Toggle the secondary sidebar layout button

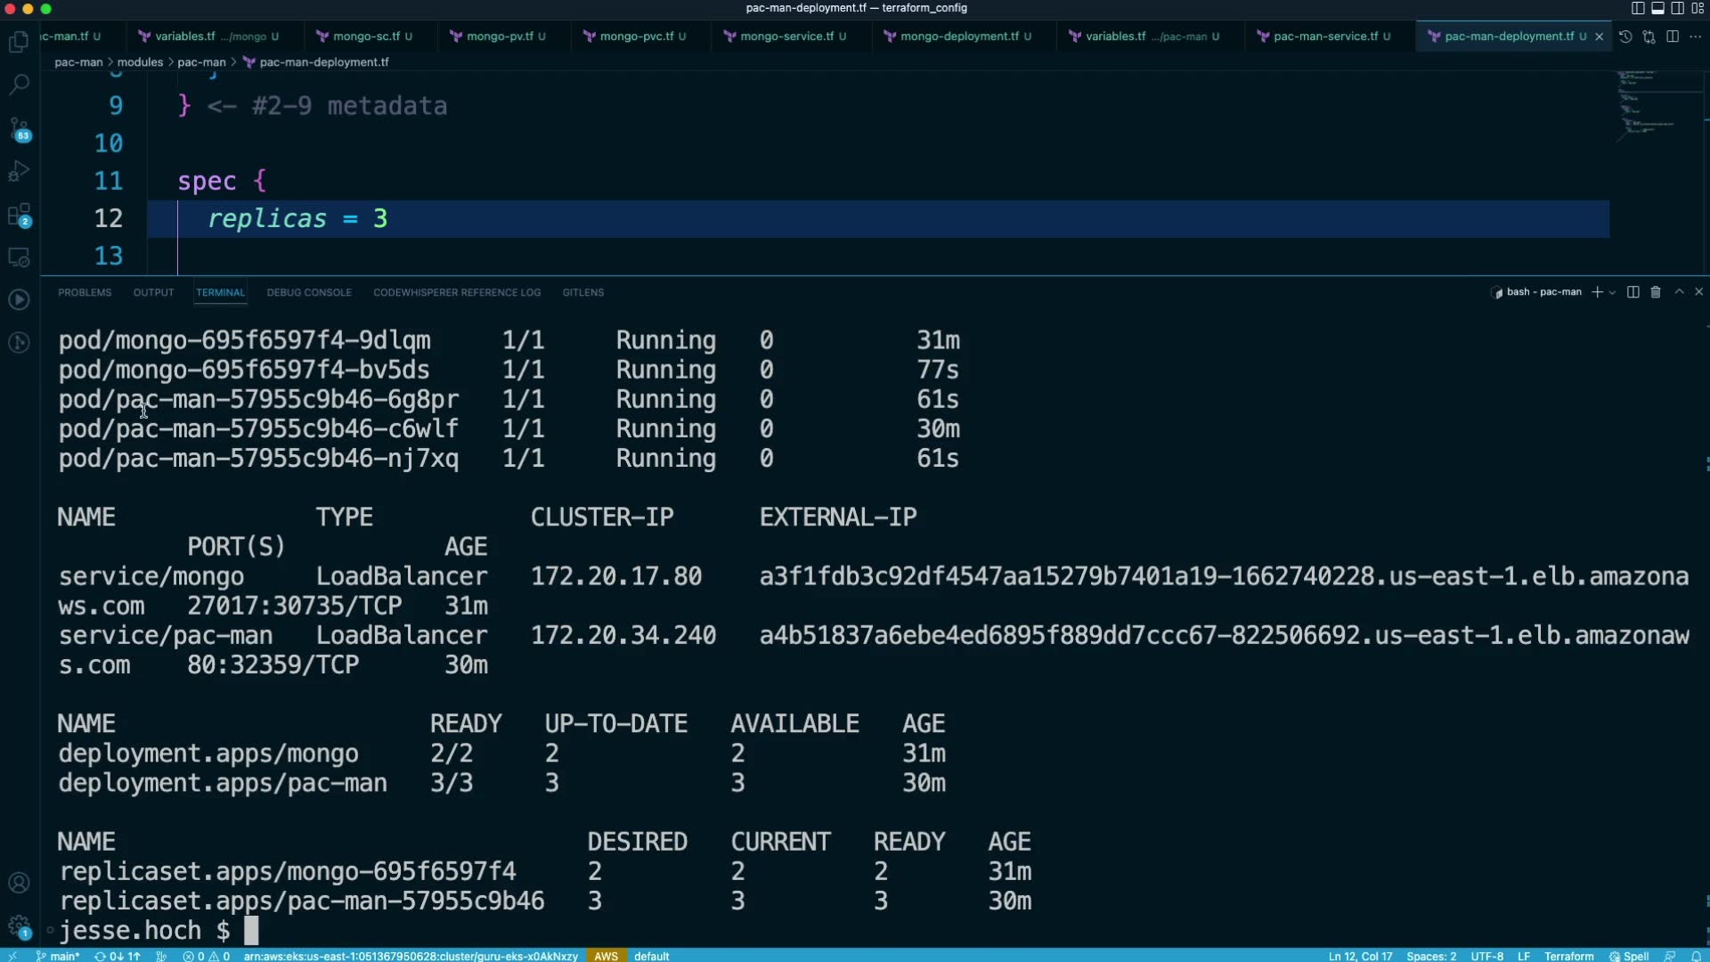coord(1677,8)
